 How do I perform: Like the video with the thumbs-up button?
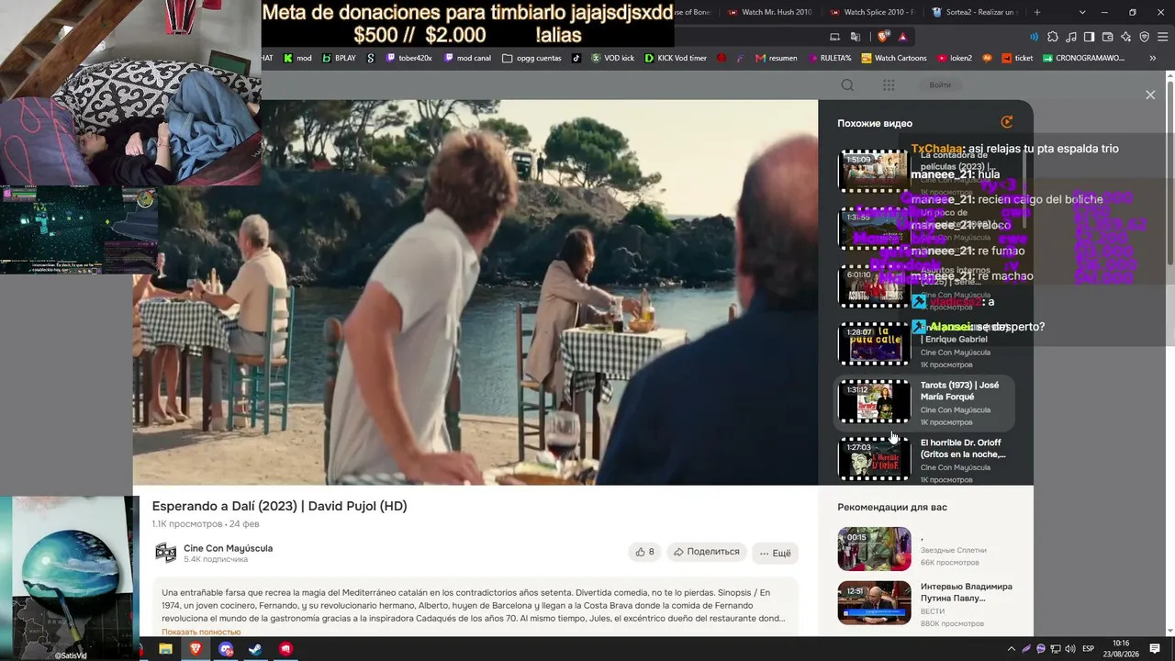(644, 552)
